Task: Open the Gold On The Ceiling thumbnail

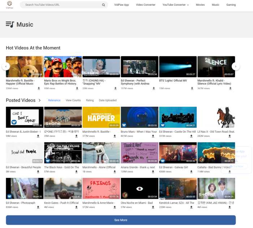Action: click(63, 153)
